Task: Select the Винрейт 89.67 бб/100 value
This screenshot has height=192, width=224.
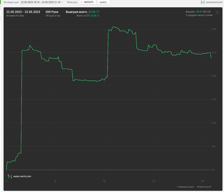Action: [198, 12]
